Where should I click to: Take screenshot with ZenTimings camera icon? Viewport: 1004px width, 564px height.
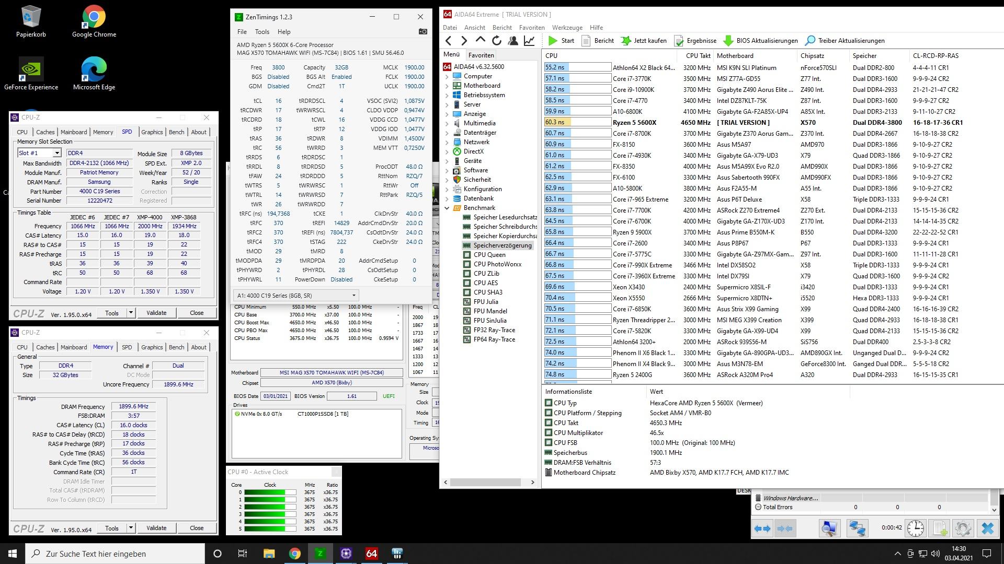[x=423, y=32]
